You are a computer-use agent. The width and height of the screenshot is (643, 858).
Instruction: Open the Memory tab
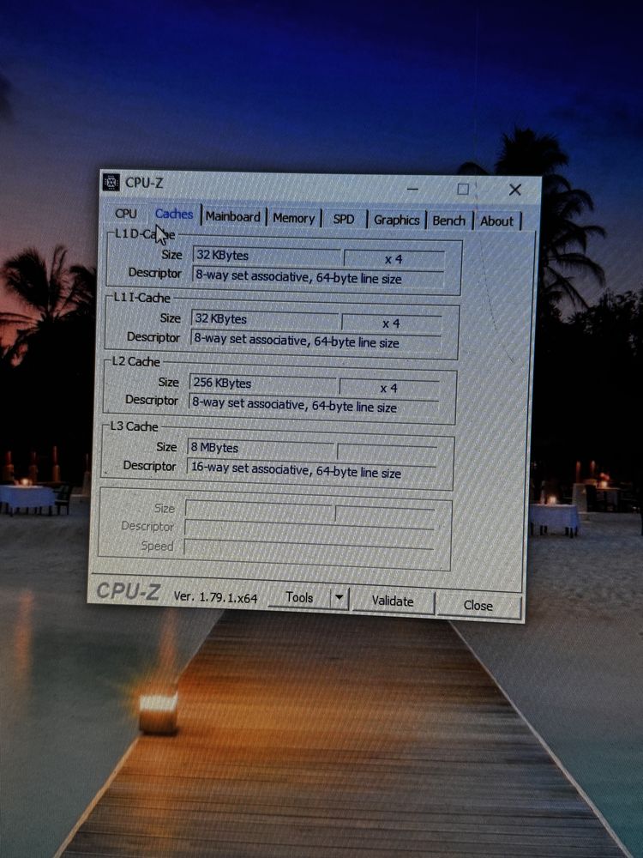[294, 218]
